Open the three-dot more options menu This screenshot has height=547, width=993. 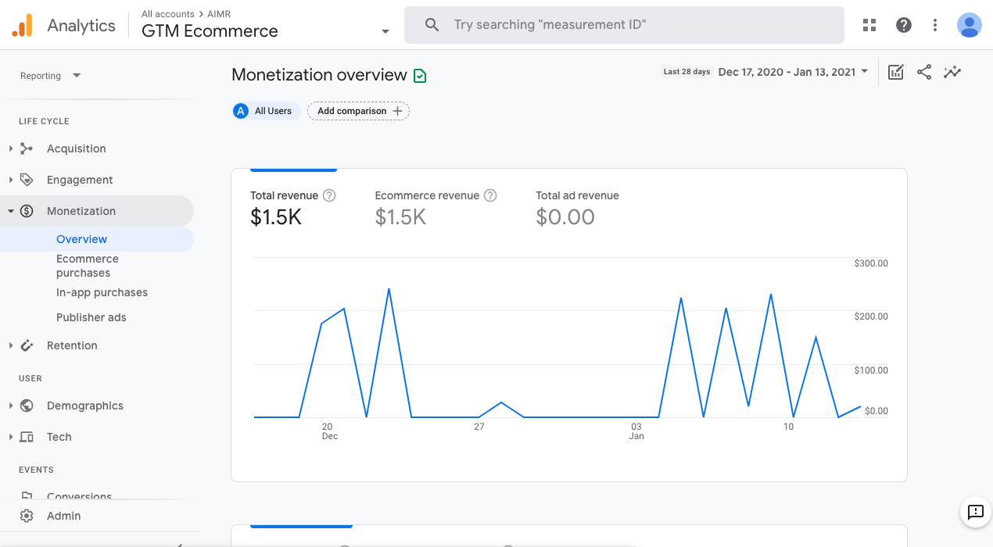[935, 25]
